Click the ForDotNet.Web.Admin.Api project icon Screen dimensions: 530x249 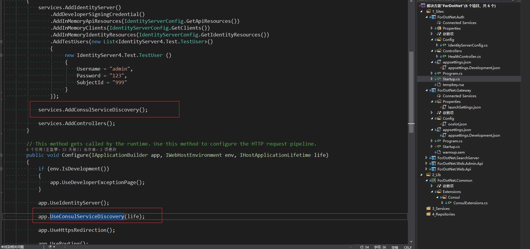(x=434, y=163)
